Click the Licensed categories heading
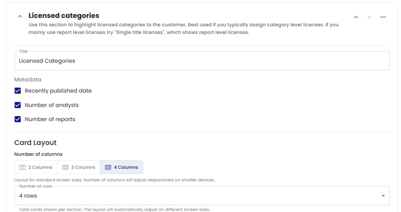 64,16
